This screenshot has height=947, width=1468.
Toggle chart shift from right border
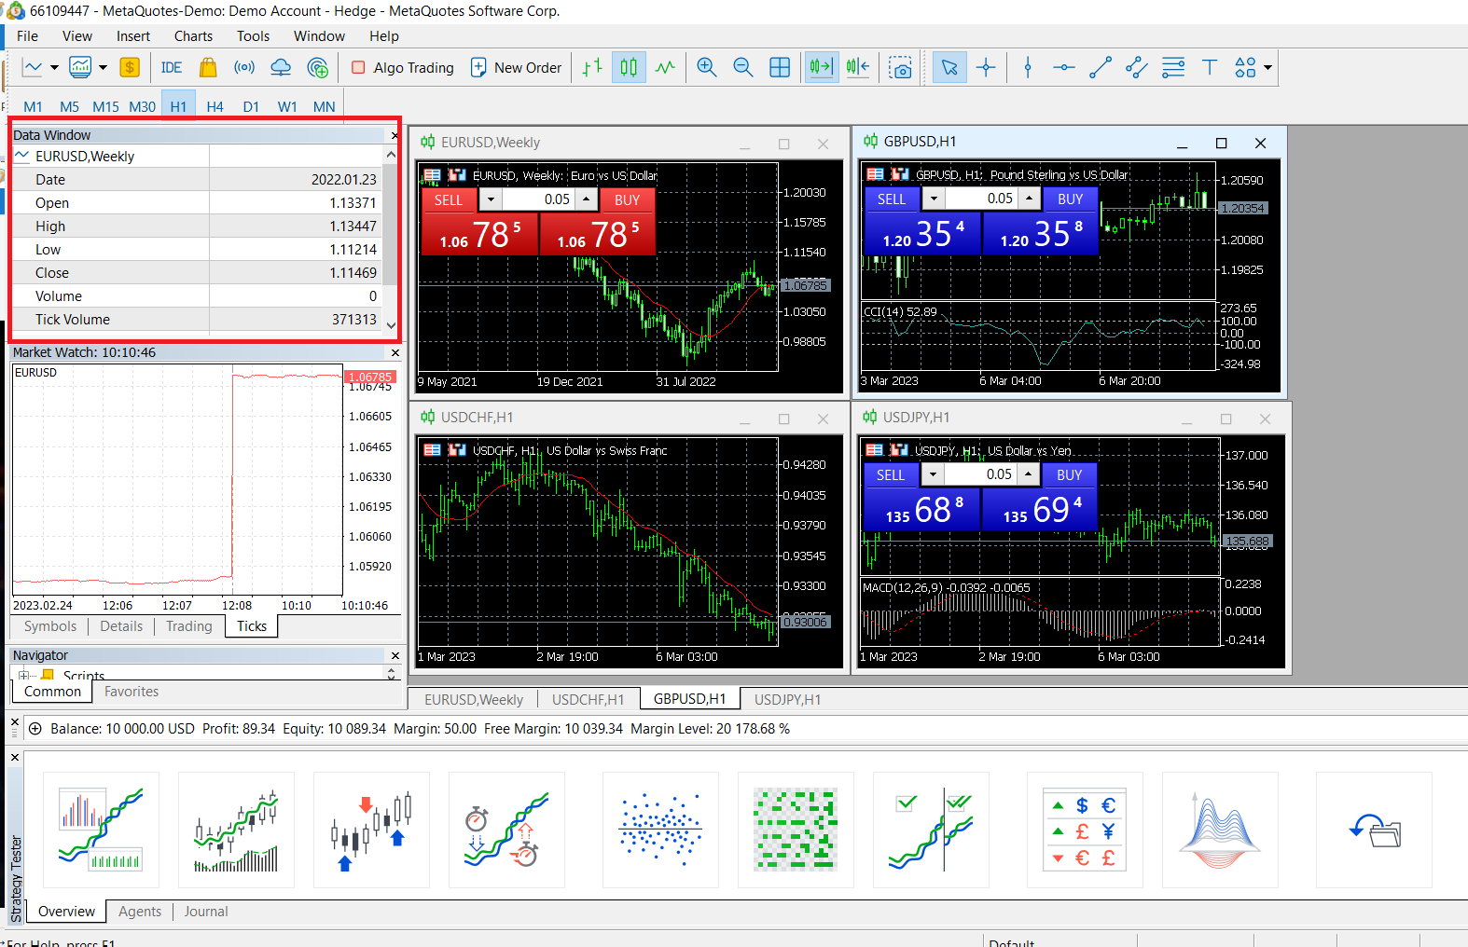[x=858, y=67]
